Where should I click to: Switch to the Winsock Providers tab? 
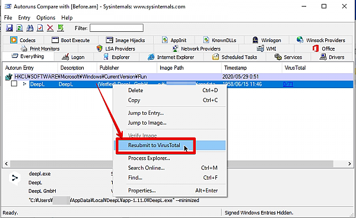321,40
